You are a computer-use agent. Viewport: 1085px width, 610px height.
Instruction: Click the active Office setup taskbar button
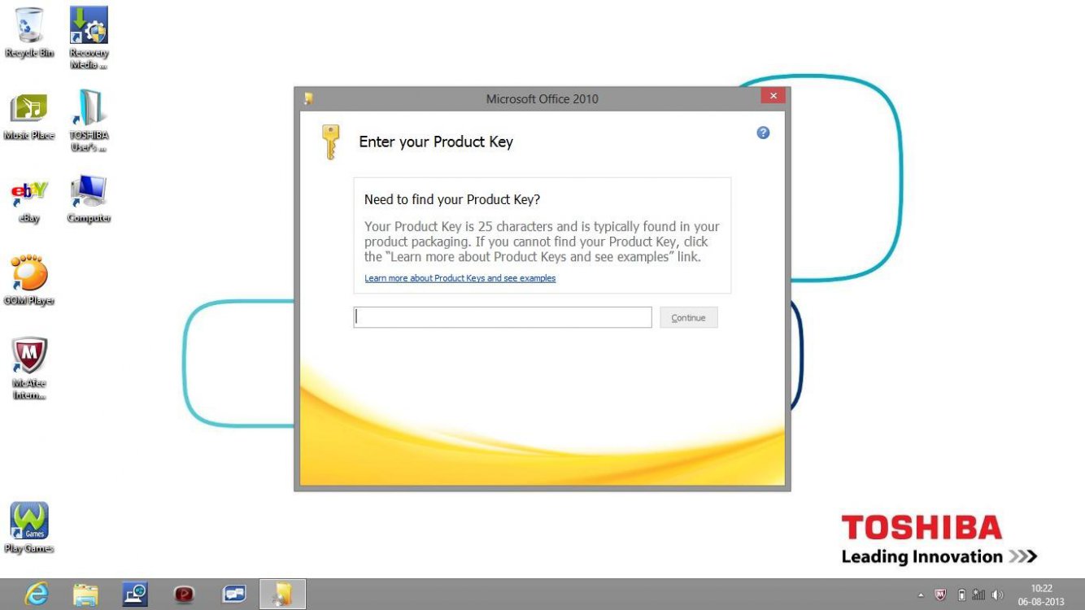[283, 595]
